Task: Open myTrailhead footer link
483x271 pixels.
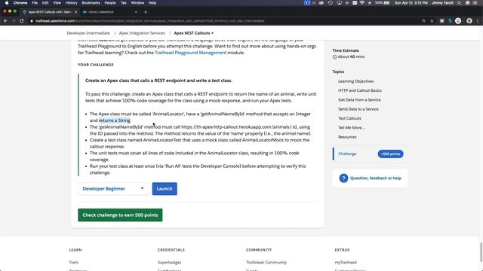Action: coord(346,263)
